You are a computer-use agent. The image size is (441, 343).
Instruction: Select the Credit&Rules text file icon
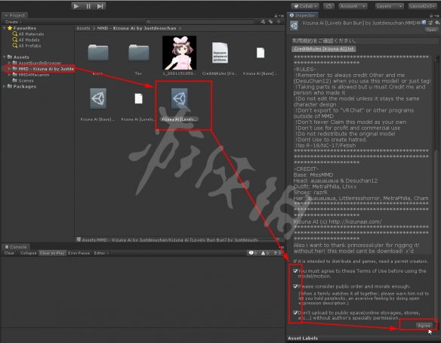click(x=220, y=53)
